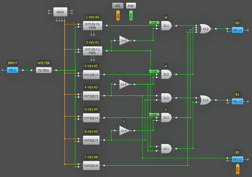Click the 3-L3 AND gate labeled y
The image size is (252, 177).
click(166, 117)
